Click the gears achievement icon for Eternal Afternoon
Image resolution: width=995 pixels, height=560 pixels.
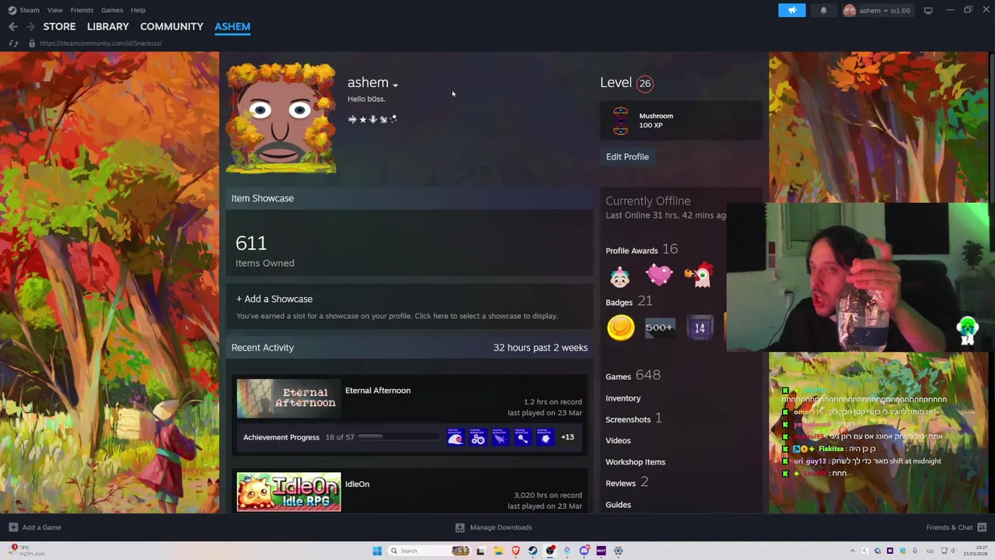tap(478, 437)
